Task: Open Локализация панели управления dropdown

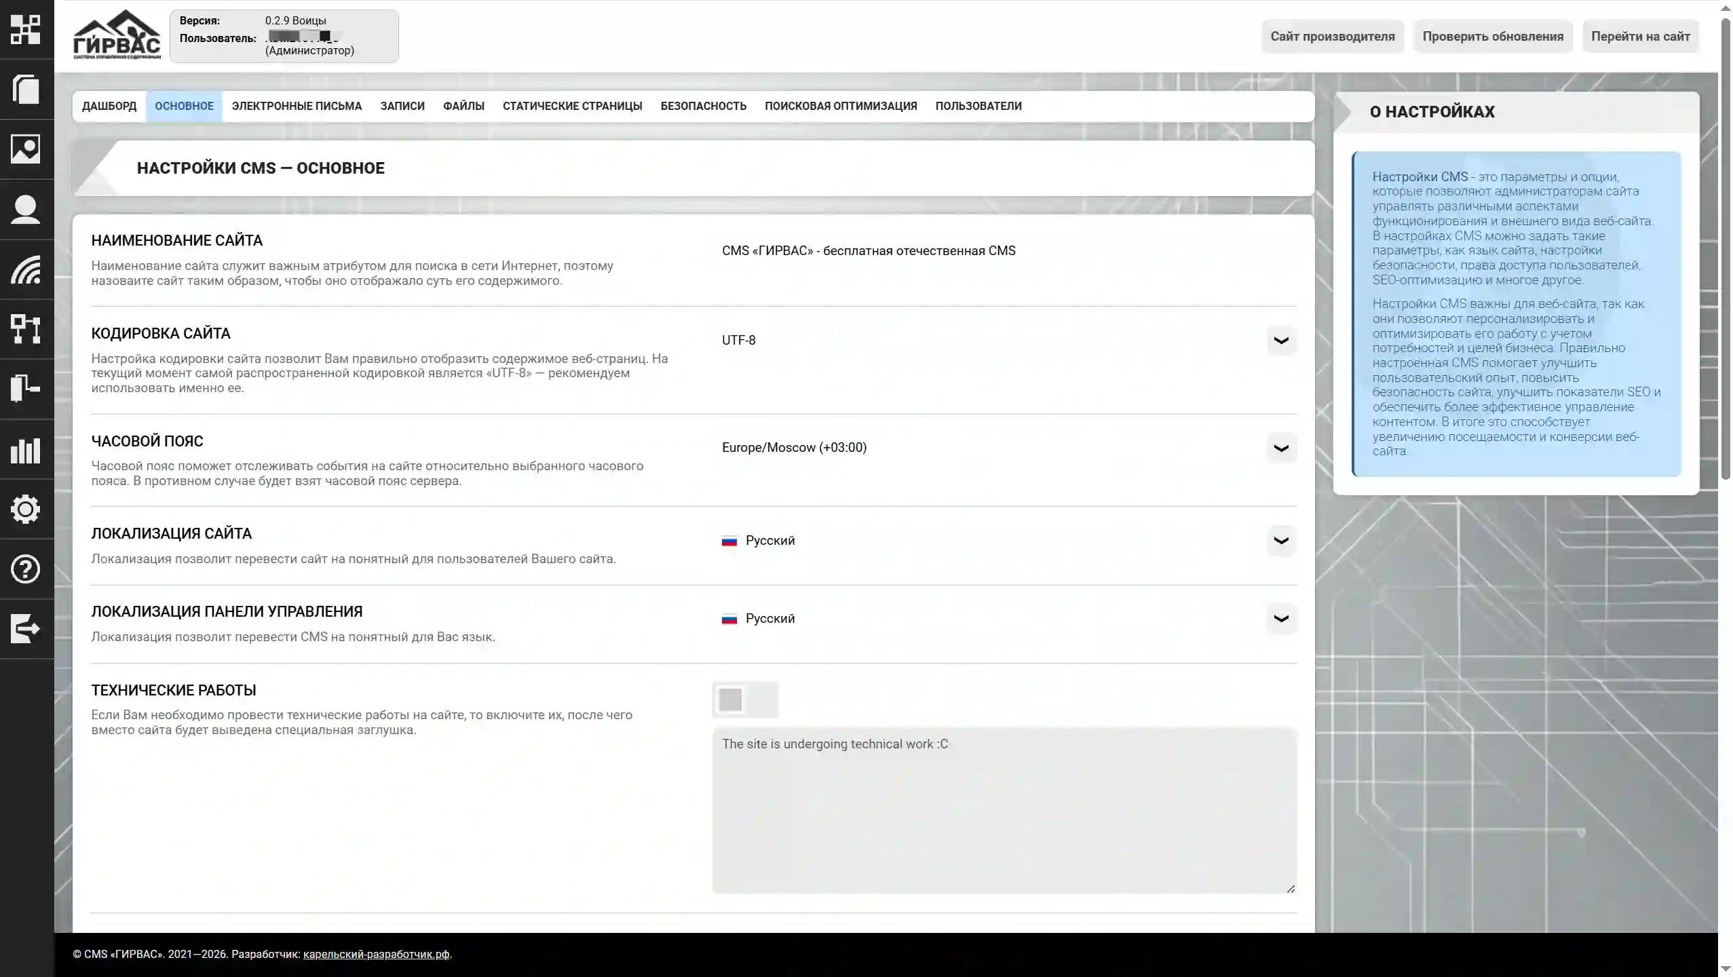Action: coord(1280,619)
